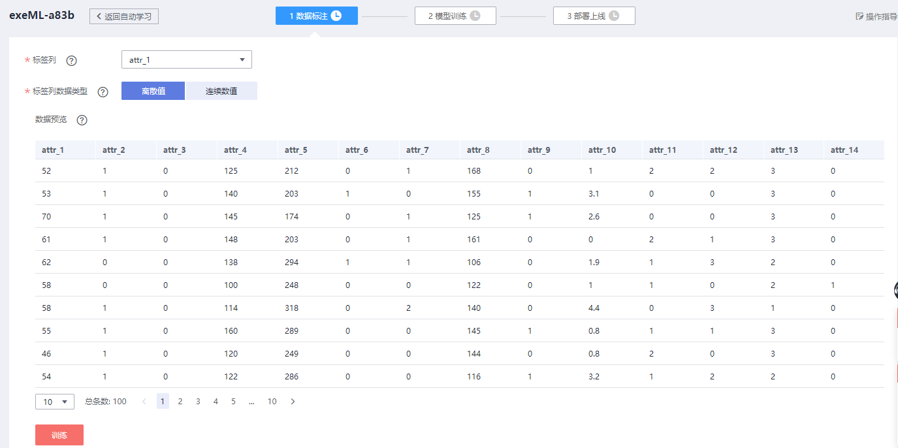Screen dimensions: 898x448
Task: Select current page 1 in pagination
Action: click(x=163, y=401)
